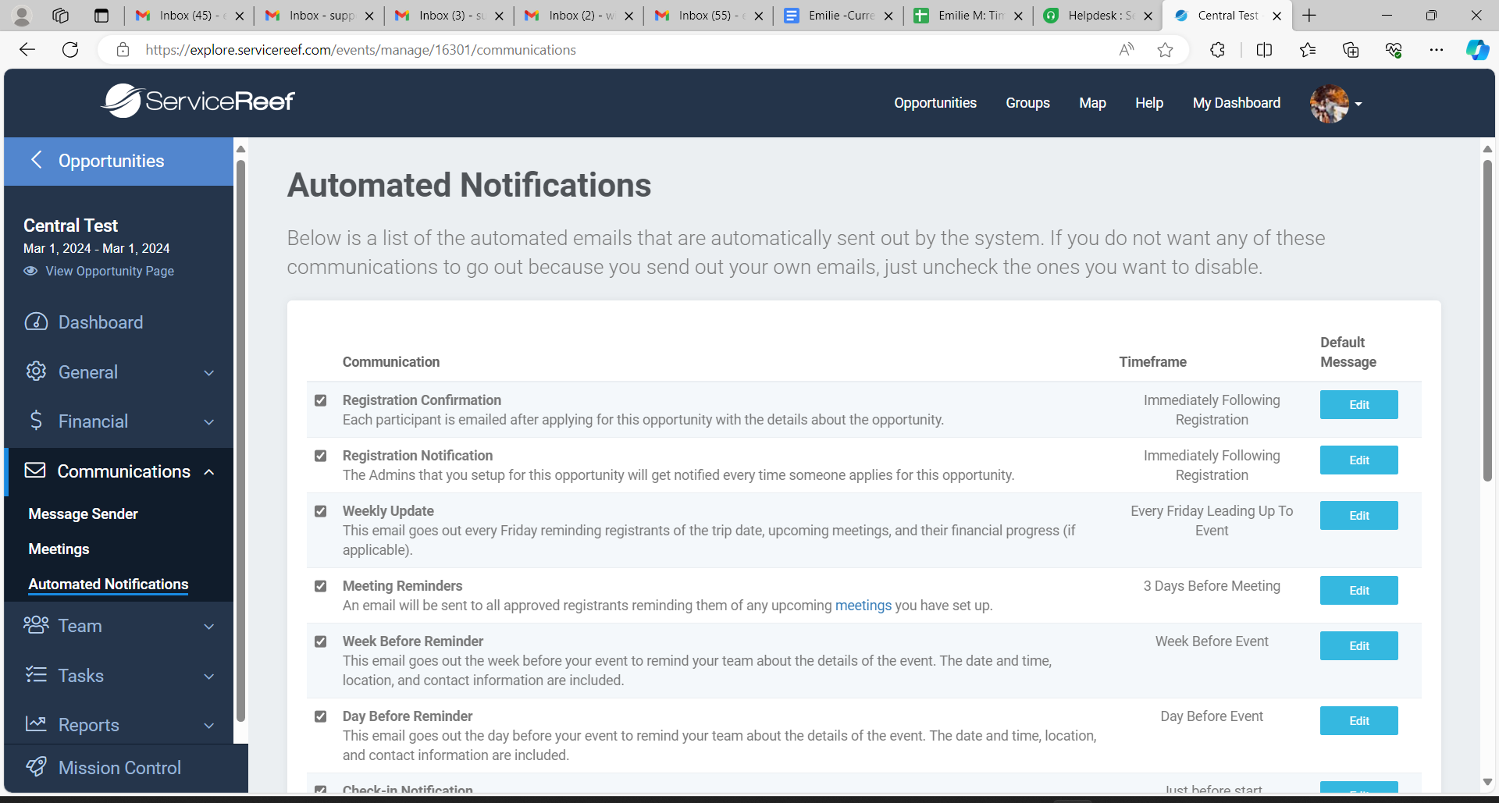Open Favorites list icon
Viewport: 1499px width, 803px height.
[1308, 50]
